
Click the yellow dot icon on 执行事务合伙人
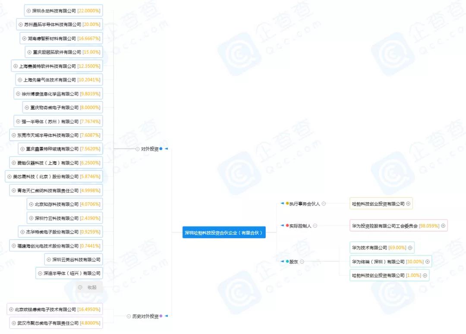(x=287, y=203)
